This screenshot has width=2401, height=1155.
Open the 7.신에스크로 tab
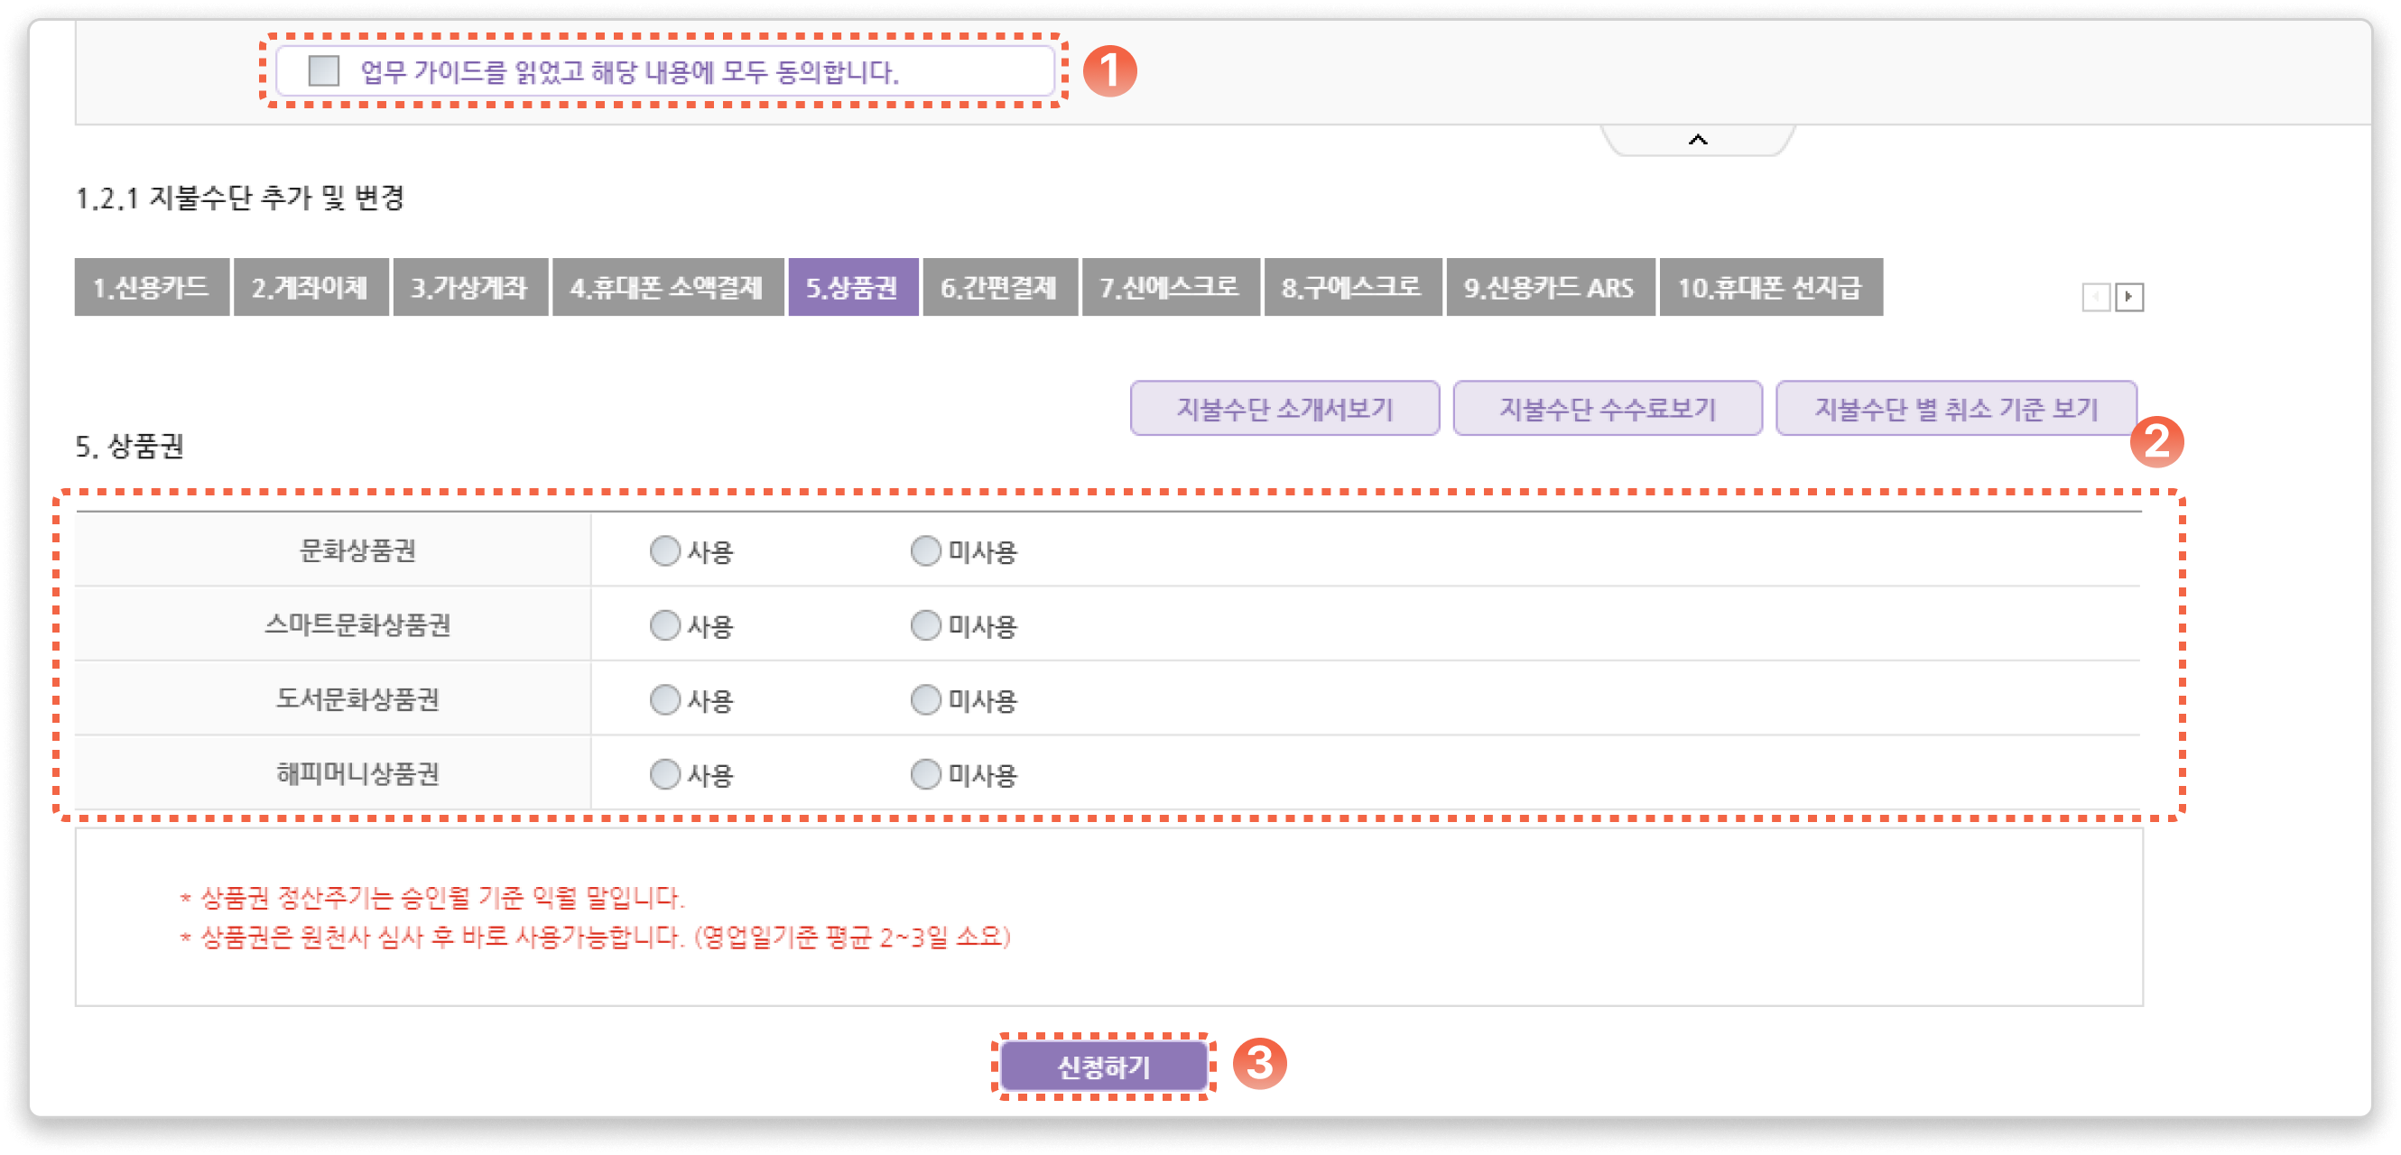pyautogui.click(x=1171, y=287)
